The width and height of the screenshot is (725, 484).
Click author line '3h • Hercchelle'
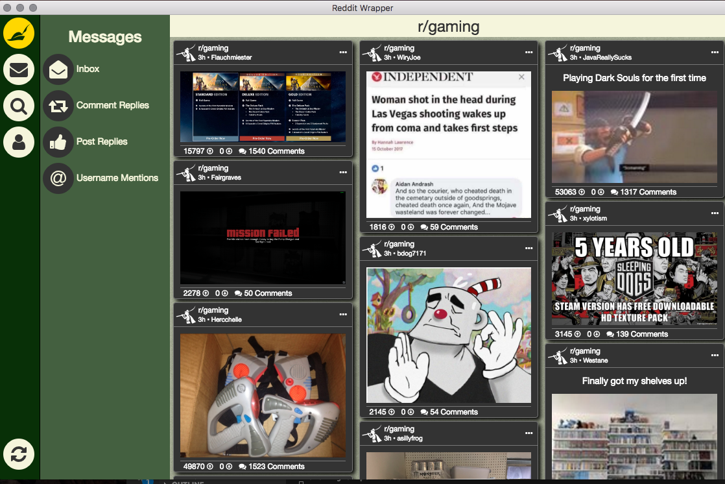[220, 320]
